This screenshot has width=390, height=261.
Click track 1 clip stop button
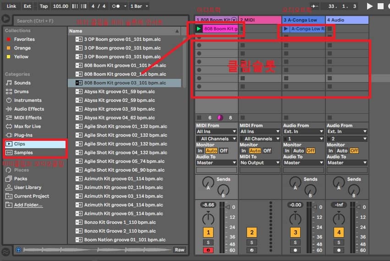pos(199,117)
